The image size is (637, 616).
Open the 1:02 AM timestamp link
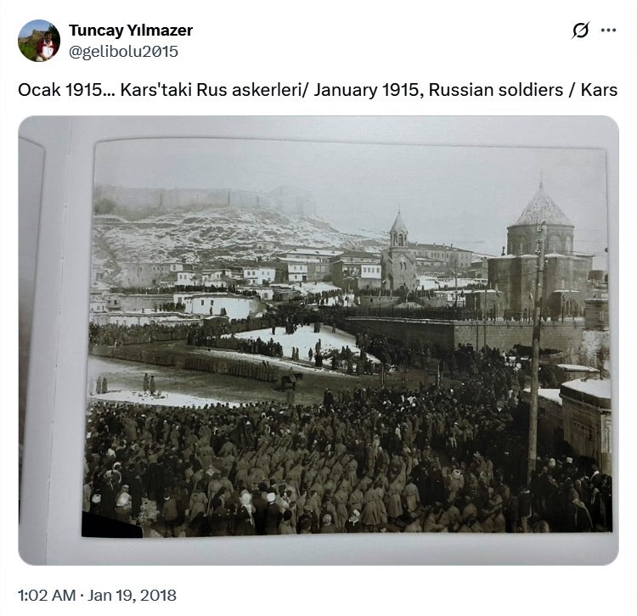[x=47, y=595]
